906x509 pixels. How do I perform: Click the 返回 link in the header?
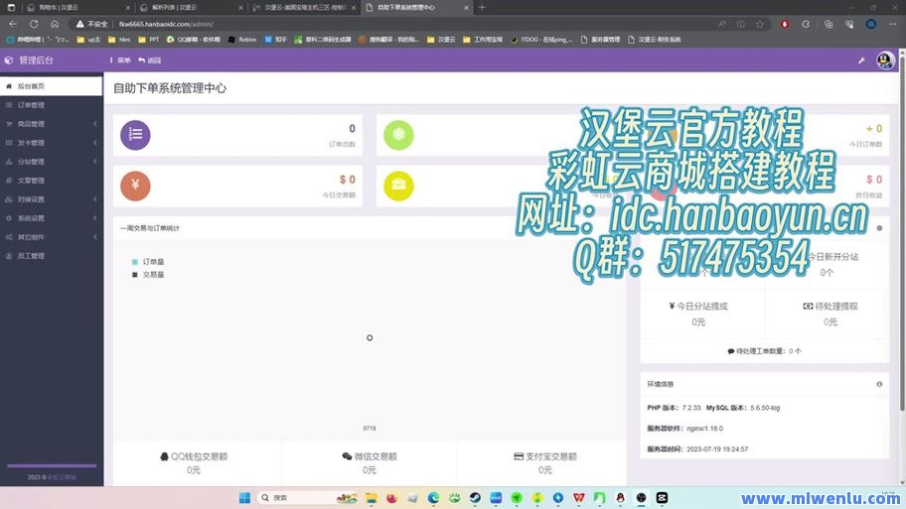click(150, 61)
